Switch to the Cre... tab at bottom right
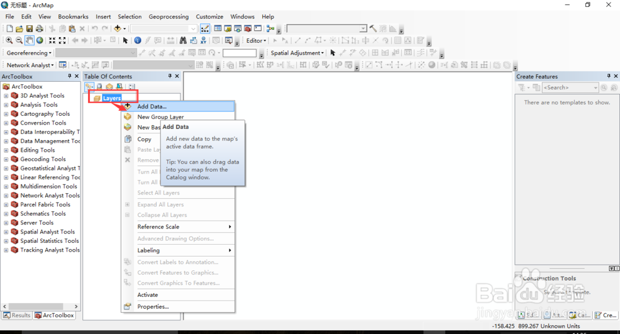The image size is (620, 334). 606,315
